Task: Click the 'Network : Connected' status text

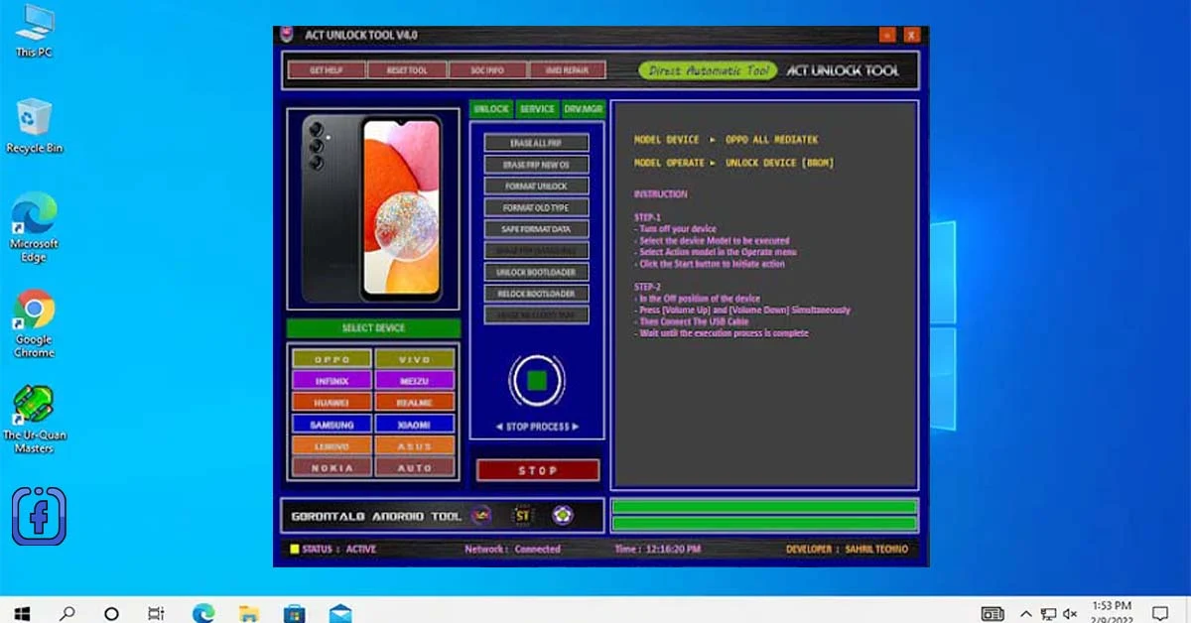Action: [x=512, y=549]
